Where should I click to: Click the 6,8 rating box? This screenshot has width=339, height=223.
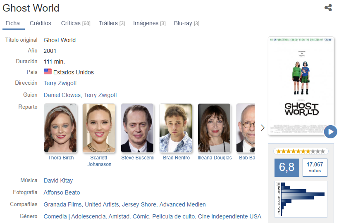(x=286, y=168)
